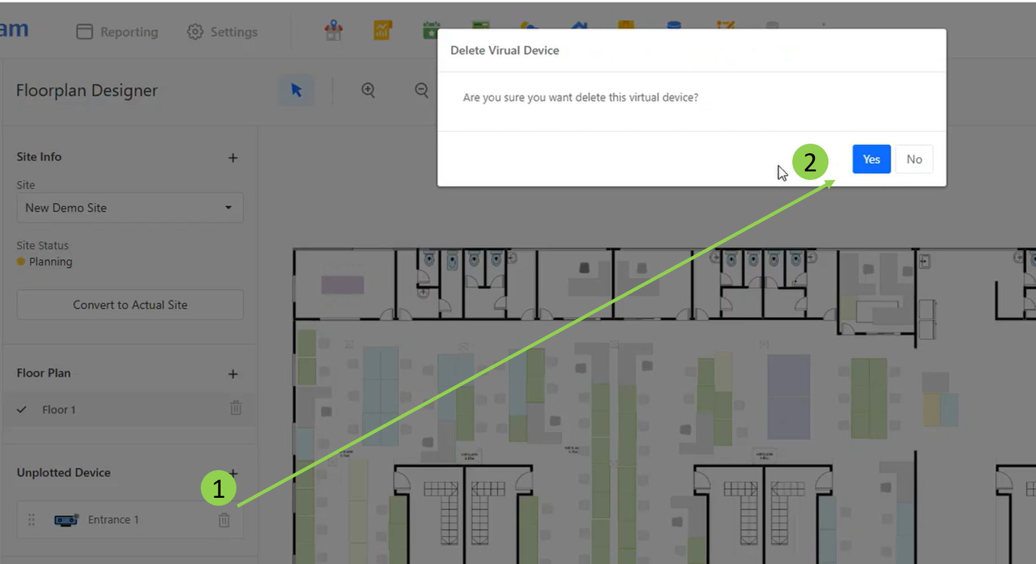
Task: Confirm deletion with the Yes button
Action: click(871, 160)
